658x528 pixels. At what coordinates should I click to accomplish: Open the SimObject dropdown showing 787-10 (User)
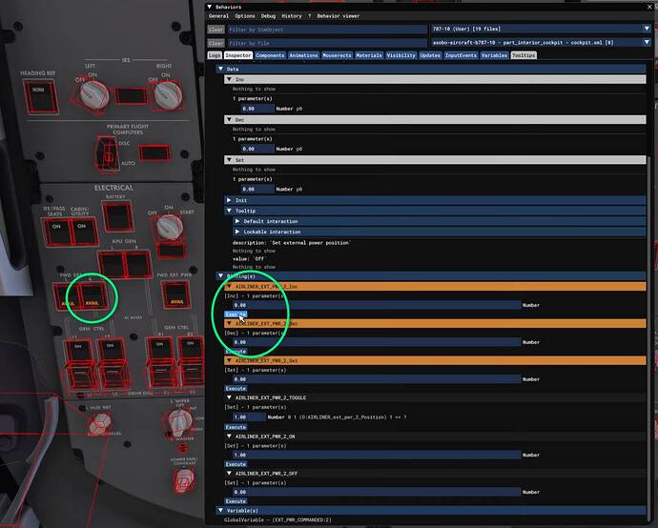click(x=541, y=29)
